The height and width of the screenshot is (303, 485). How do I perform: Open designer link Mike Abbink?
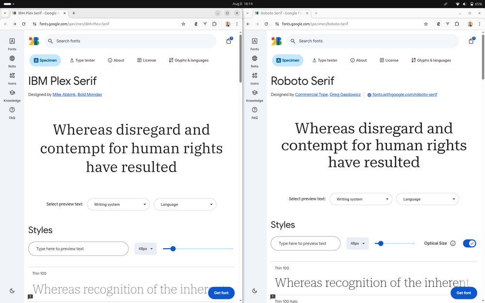tap(64, 95)
